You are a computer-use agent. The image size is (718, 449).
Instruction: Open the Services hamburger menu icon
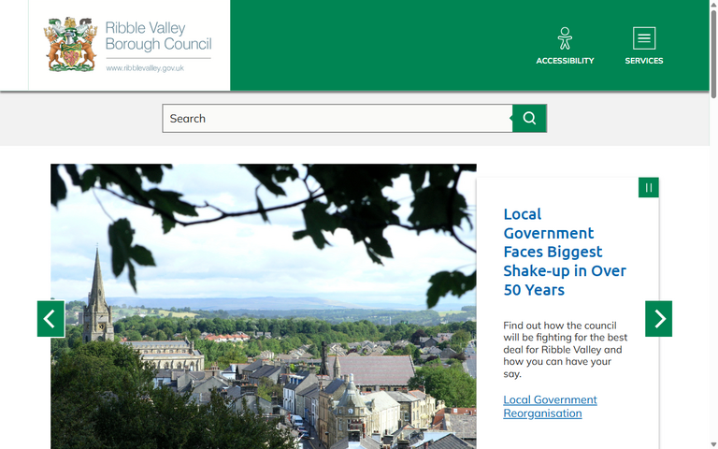[644, 38]
